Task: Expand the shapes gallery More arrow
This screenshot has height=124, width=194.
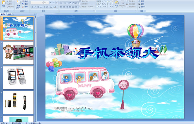Action: point(113,6)
